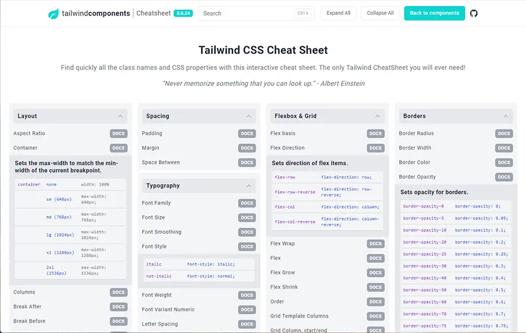Click the border-opacity-50 class name

click(425, 290)
